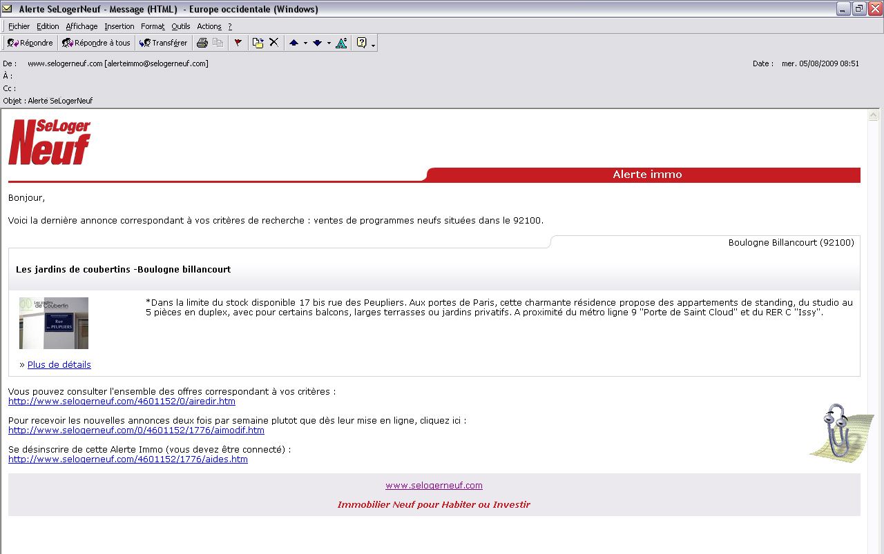Open the previous item arrow dropdown

tap(305, 43)
